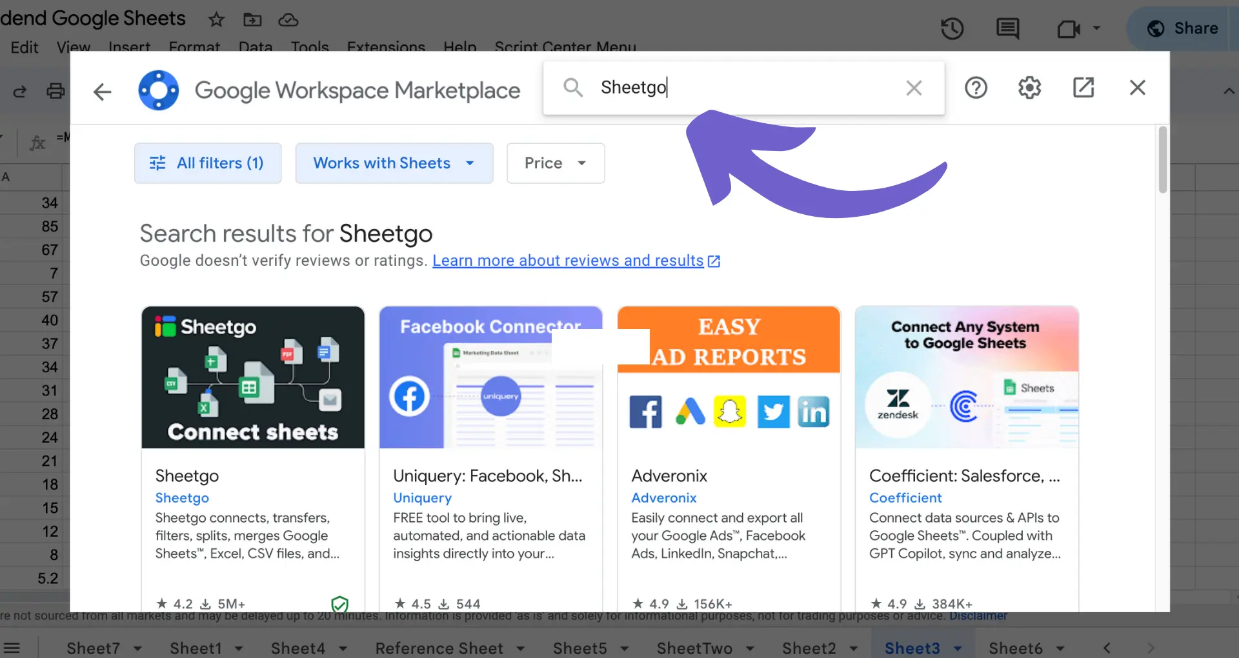Viewport: 1239px width, 658px height.
Task: Check cloud save status icon
Action: click(x=288, y=20)
